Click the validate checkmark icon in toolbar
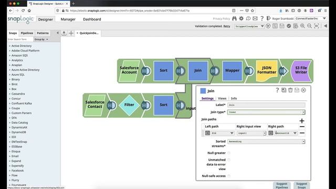336x189 pixels. point(289,26)
